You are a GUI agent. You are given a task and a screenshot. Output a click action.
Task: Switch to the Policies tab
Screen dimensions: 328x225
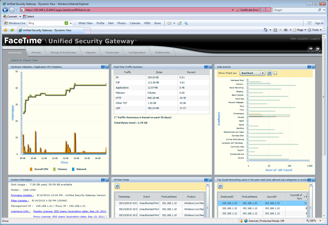pos(36,52)
